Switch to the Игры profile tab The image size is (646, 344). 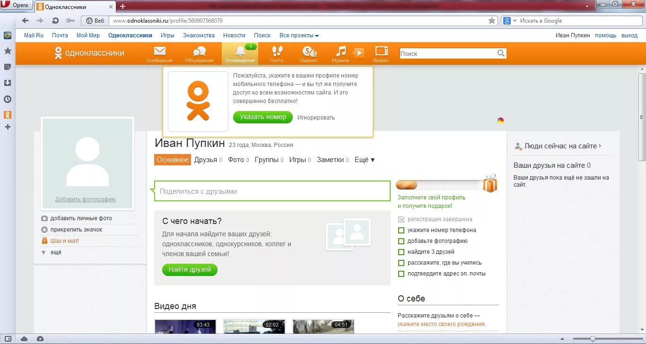click(x=300, y=160)
